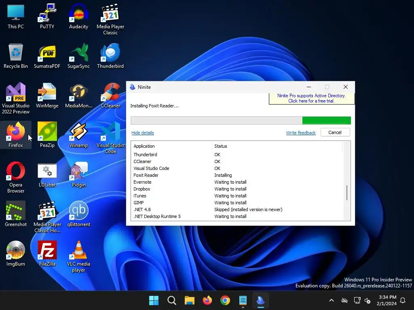
Task: Select the Recycle Bin icon
Action: [16, 56]
